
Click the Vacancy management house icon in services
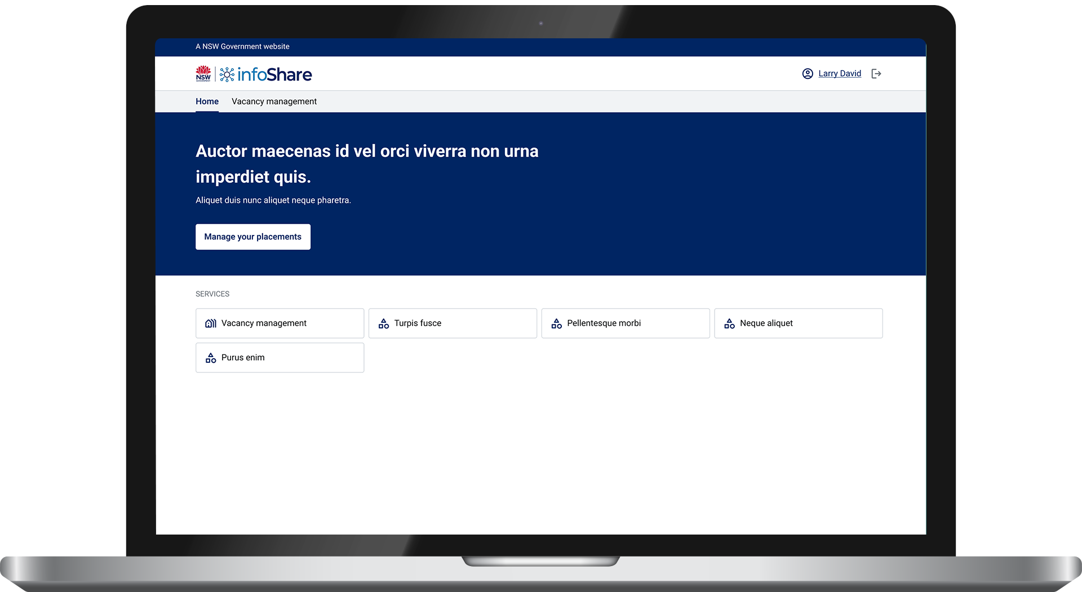click(x=211, y=323)
